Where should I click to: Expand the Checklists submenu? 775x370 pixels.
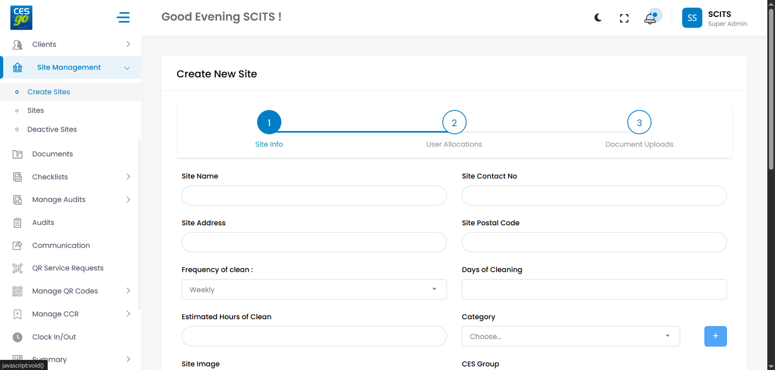pos(128,177)
